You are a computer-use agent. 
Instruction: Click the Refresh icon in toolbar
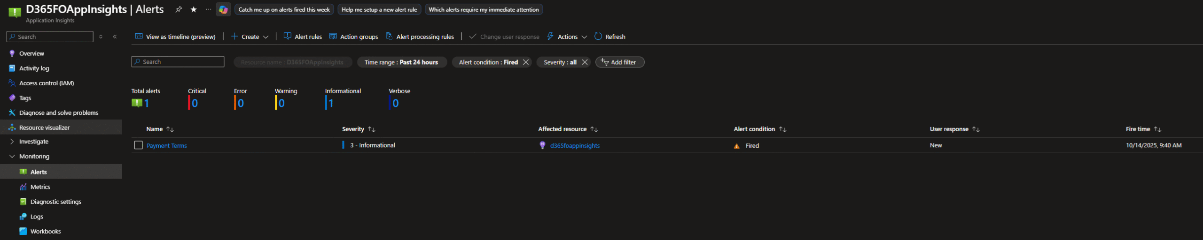(598, 37)
